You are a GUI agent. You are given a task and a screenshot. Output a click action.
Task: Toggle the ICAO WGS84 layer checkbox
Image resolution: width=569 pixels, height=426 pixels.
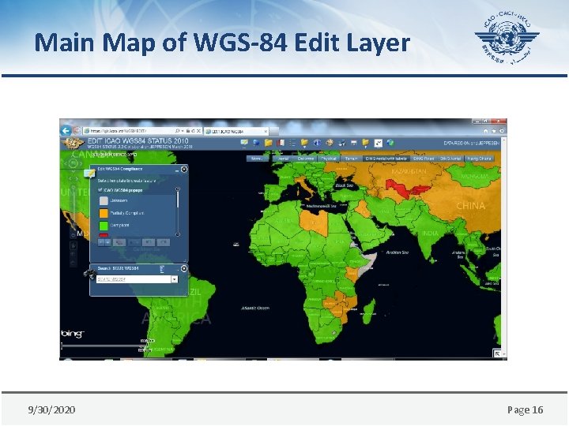pyautogui.click(x=100, y=190)
